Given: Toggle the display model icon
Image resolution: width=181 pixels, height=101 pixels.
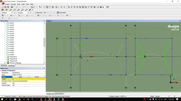Looking at the screenshot, I should coord(101,7).
